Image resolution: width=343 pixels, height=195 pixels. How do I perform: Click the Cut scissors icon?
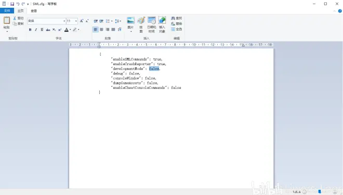15,18
